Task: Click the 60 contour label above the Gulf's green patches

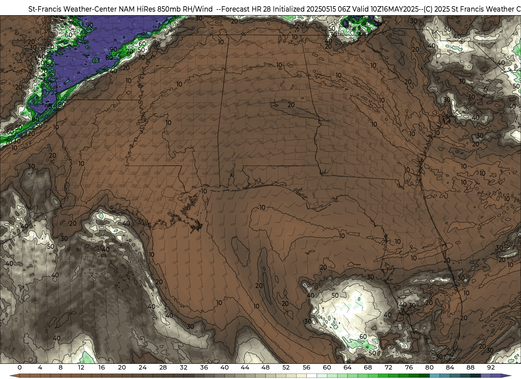Action: pyautogui.click(x=363, y=336)
